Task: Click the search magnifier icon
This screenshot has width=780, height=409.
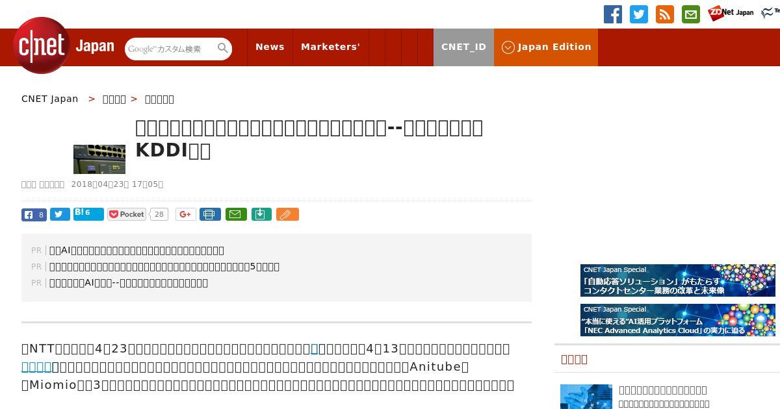Action: [223, 48]
